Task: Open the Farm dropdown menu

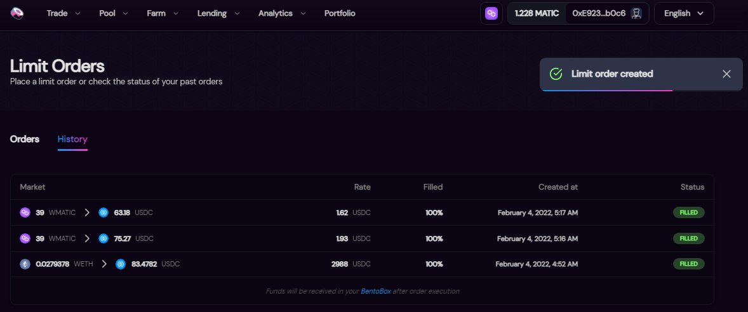Action: (x=163, y=13)
